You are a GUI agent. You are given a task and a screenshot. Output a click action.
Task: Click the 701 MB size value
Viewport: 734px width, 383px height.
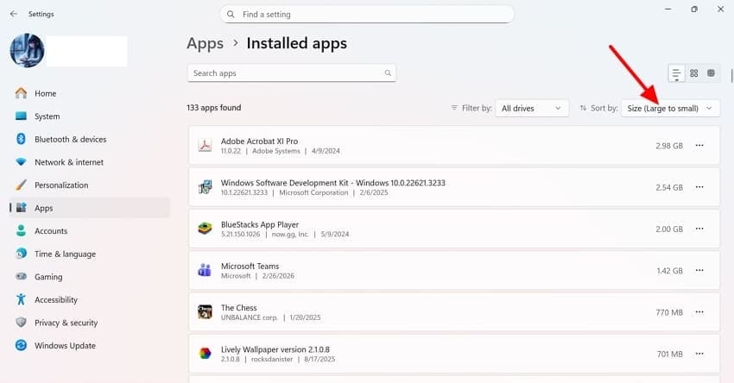point(670,354)
